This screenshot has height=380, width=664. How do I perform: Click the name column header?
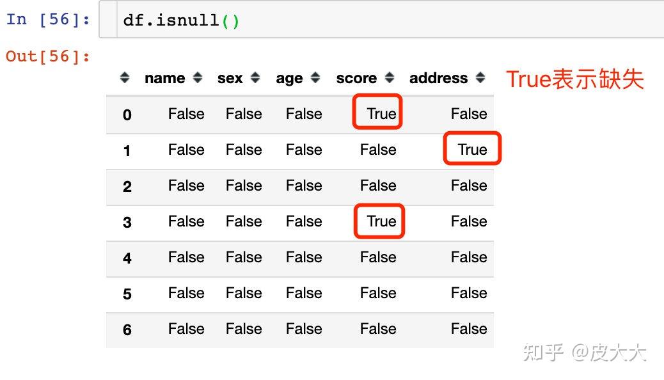tap(165, 78)
